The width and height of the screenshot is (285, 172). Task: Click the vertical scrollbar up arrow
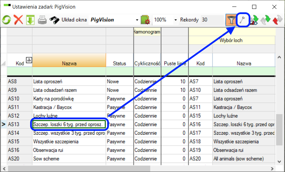click(280, 57)
